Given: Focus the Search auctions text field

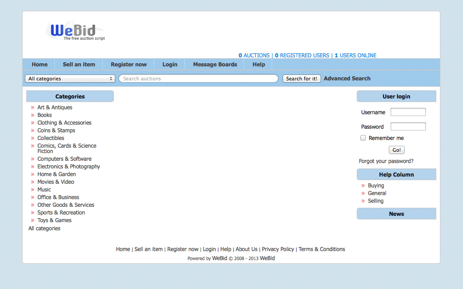Looking at the screenshot, I should [x=198, y=79].
